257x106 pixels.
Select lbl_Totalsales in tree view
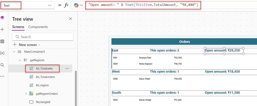(44, 68)
